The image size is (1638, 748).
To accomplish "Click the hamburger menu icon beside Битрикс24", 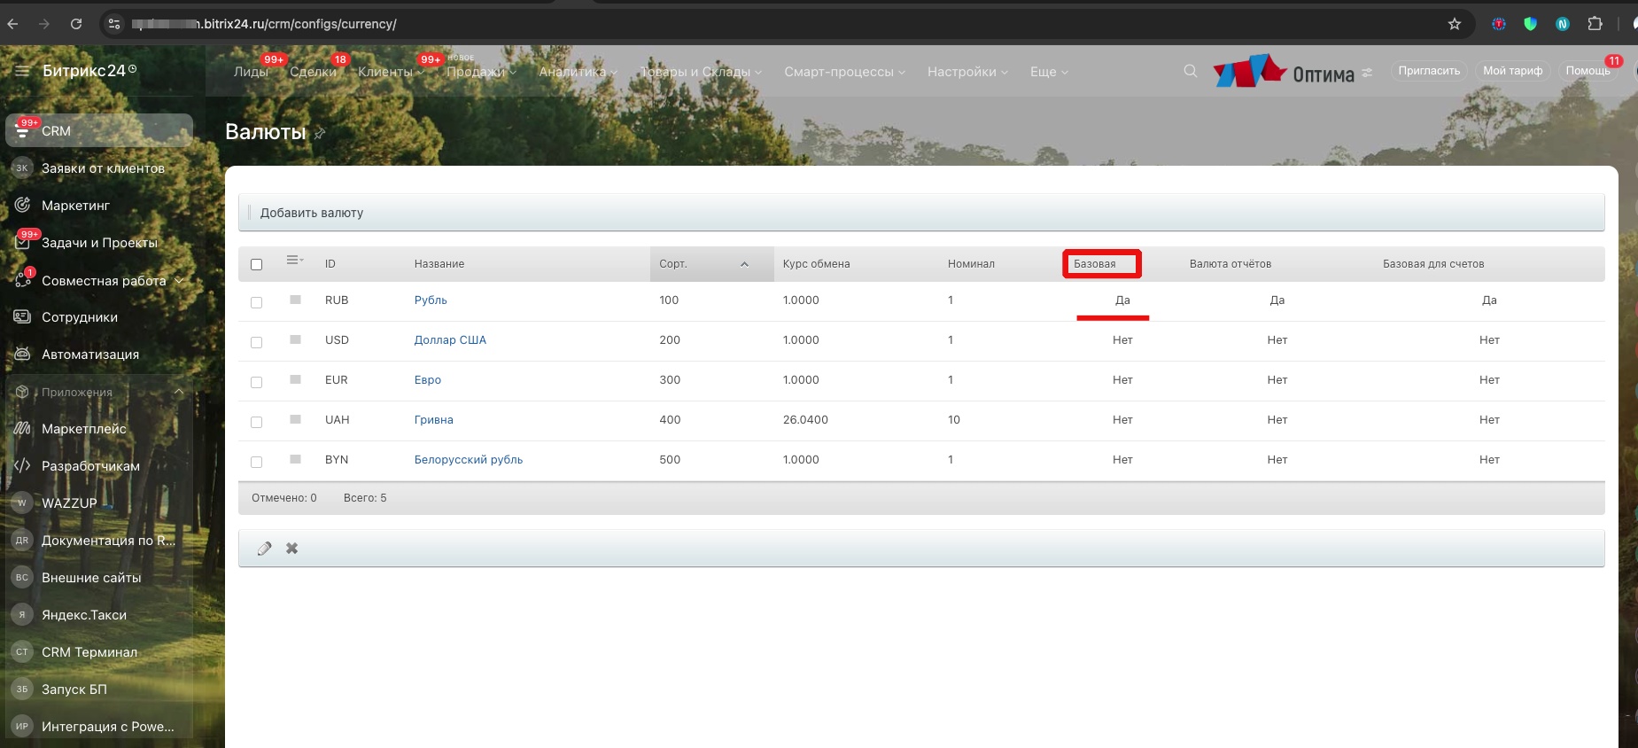I will [22, 71].
